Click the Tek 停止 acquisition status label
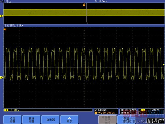This screenshot has width=165, height=124. tap(5, 1)
